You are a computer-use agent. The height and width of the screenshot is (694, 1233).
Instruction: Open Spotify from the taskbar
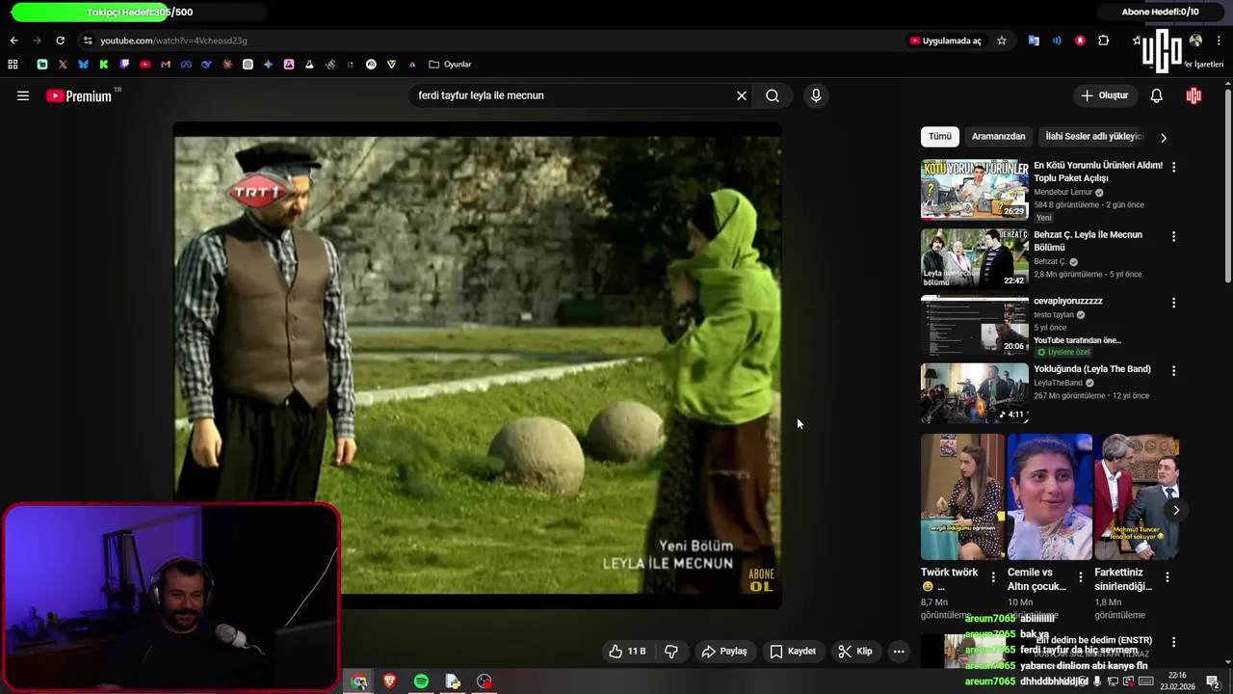(421, 681)
